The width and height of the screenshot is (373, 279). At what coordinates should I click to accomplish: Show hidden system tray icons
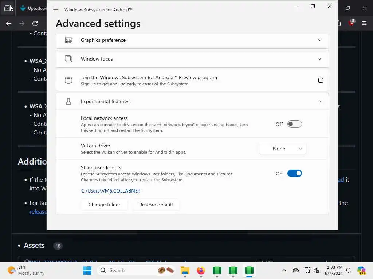click(284, 270)
